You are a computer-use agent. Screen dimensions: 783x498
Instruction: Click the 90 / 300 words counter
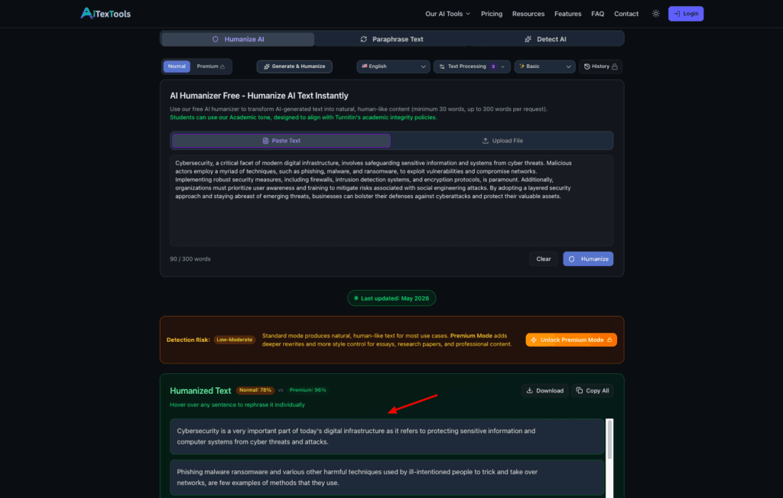(190, 259)
